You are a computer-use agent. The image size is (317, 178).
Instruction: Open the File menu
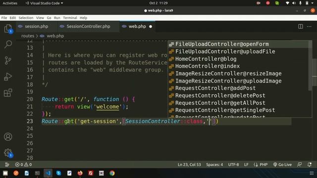tap(4, 18)
